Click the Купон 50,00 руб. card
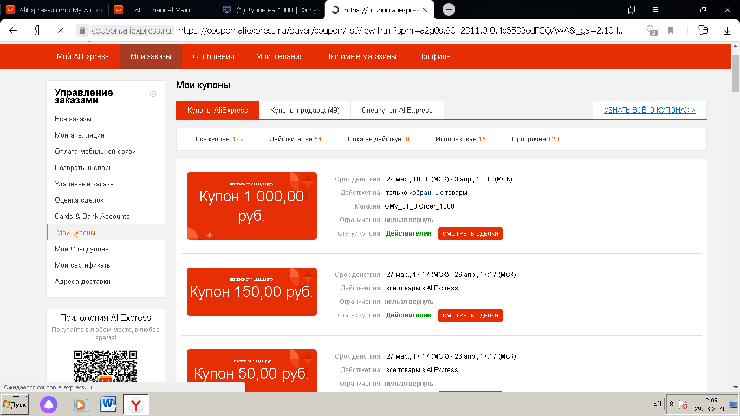740x416 pixels. click(252, 370)
